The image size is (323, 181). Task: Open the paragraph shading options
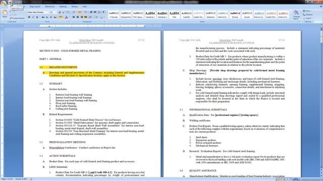(96, 17)
